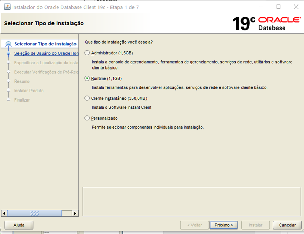The width and height of the screenshot is (304, 234).
Task: Click the Especificar a Localização da Instalação step
Action: point(46,63)
